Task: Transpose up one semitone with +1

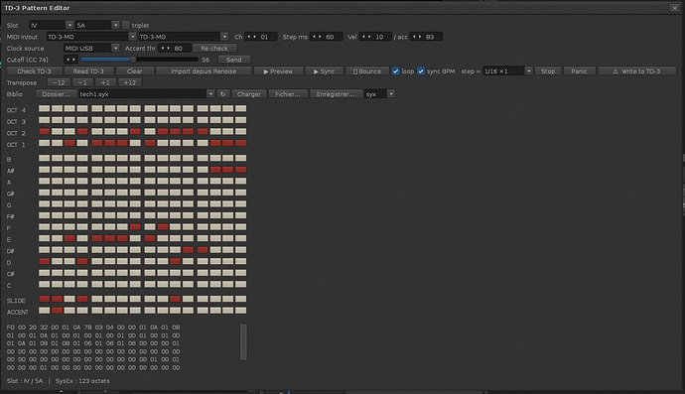Action: (105, 82)
